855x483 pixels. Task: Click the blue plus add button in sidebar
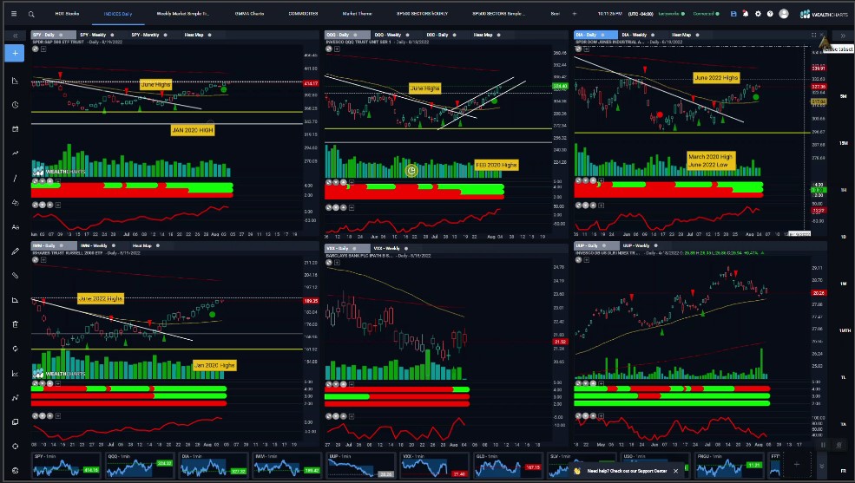(x=15, y=54)
